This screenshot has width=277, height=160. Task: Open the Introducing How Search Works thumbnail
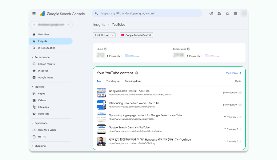tap(101, 105)
